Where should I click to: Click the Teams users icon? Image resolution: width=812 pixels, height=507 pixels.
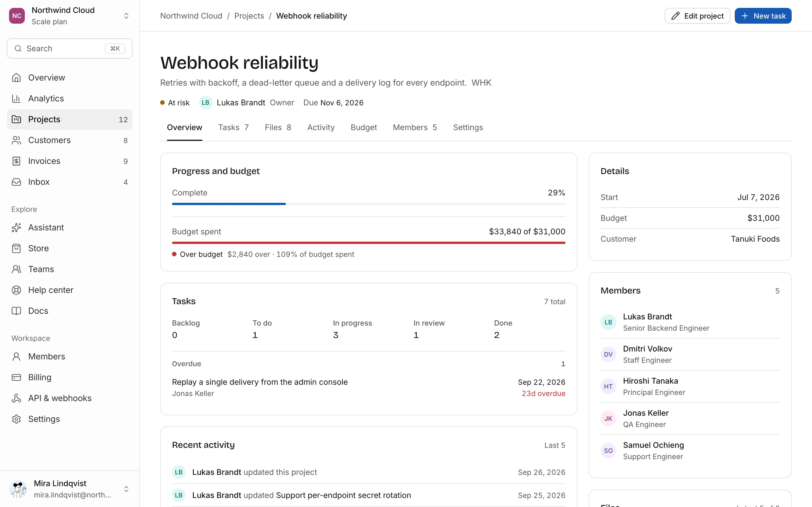(x=16, y=269)
